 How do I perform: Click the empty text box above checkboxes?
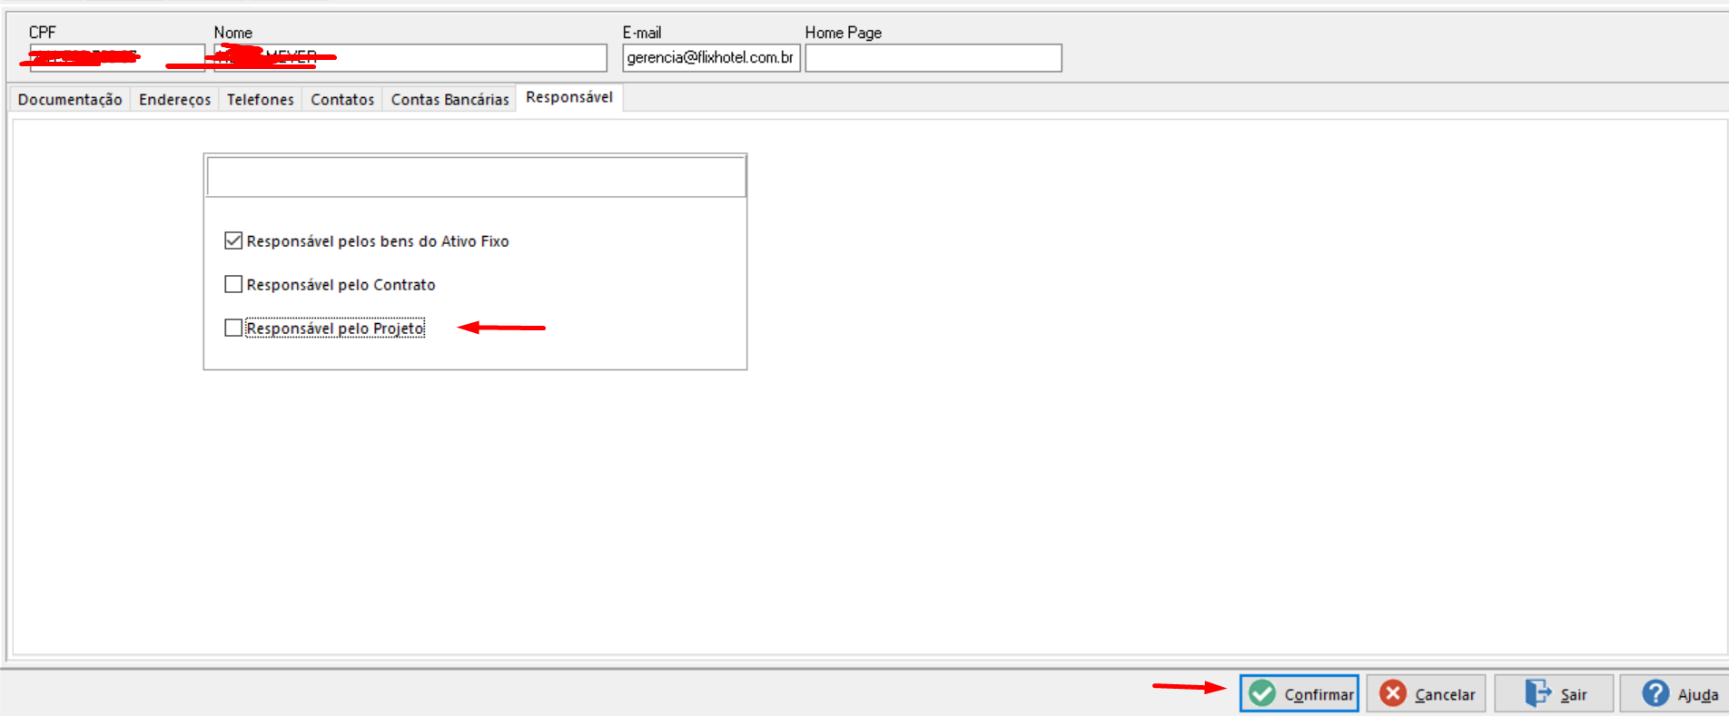click(476, 177)
